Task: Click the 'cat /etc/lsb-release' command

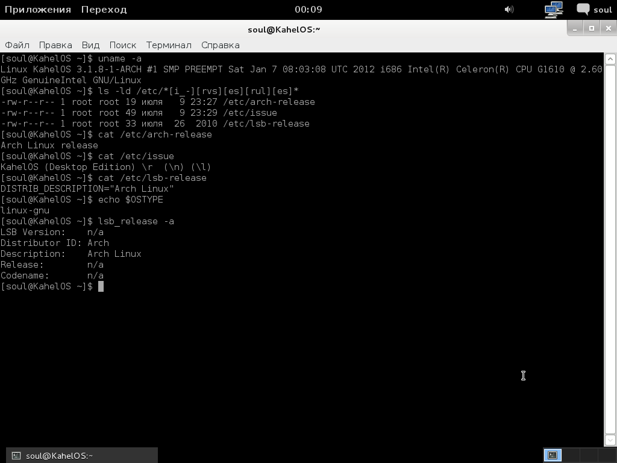Action: 152,178
